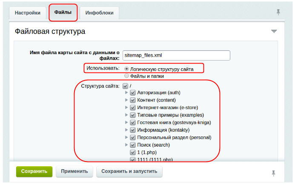Uncheck the root / site structure checkbox
Screen dimensions: 298x185
(x=125, y=86)
